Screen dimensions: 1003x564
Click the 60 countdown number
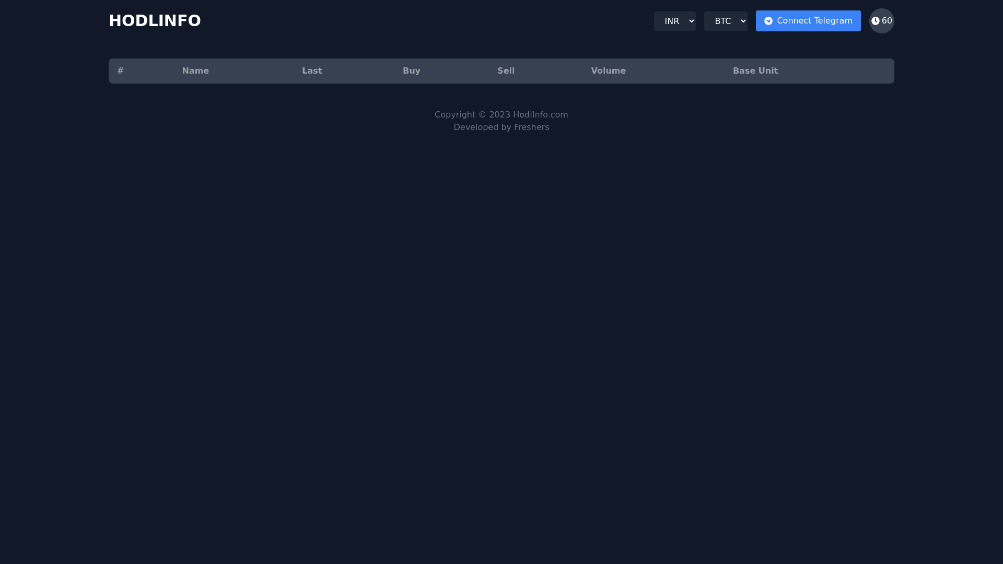click(x=887, y=21)
